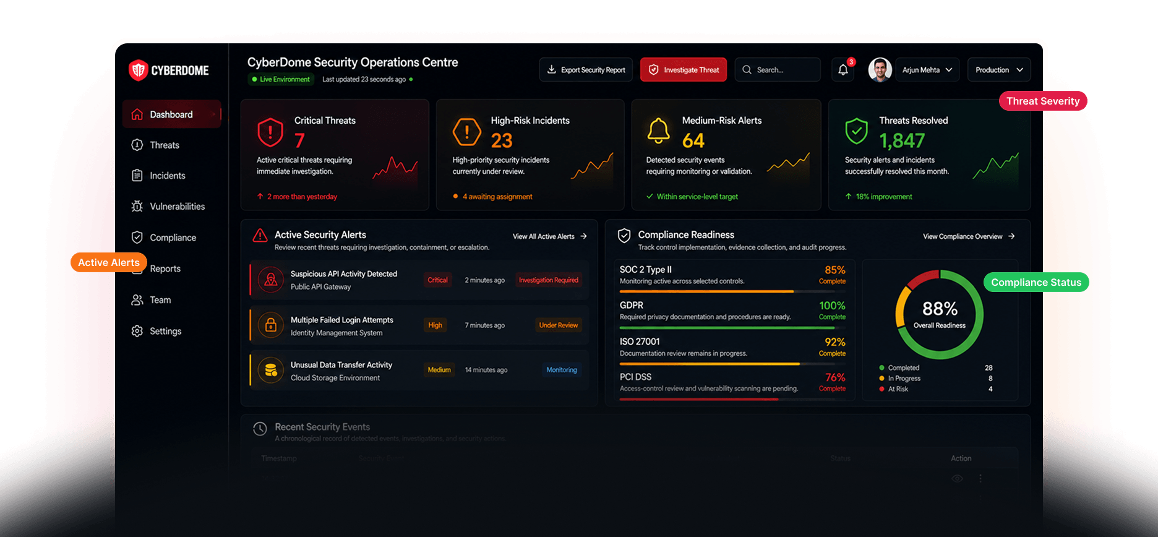Click the GDPR "100%" completion value

pyautogui.click(x=832, y=306)
